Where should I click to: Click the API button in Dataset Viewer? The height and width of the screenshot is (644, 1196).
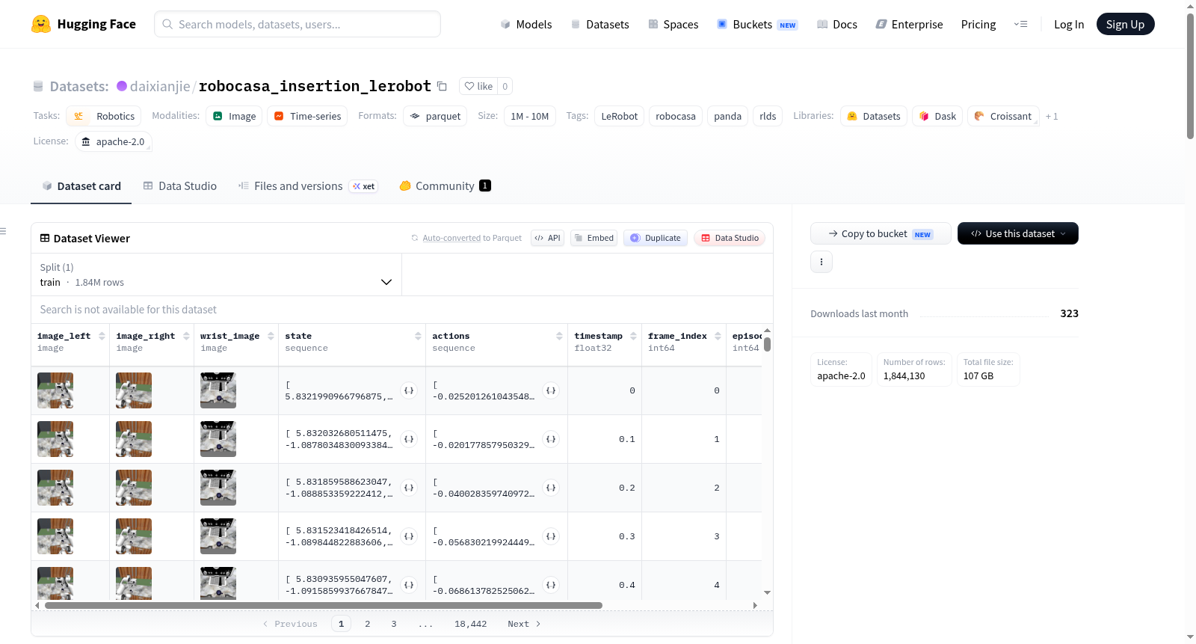547,238
